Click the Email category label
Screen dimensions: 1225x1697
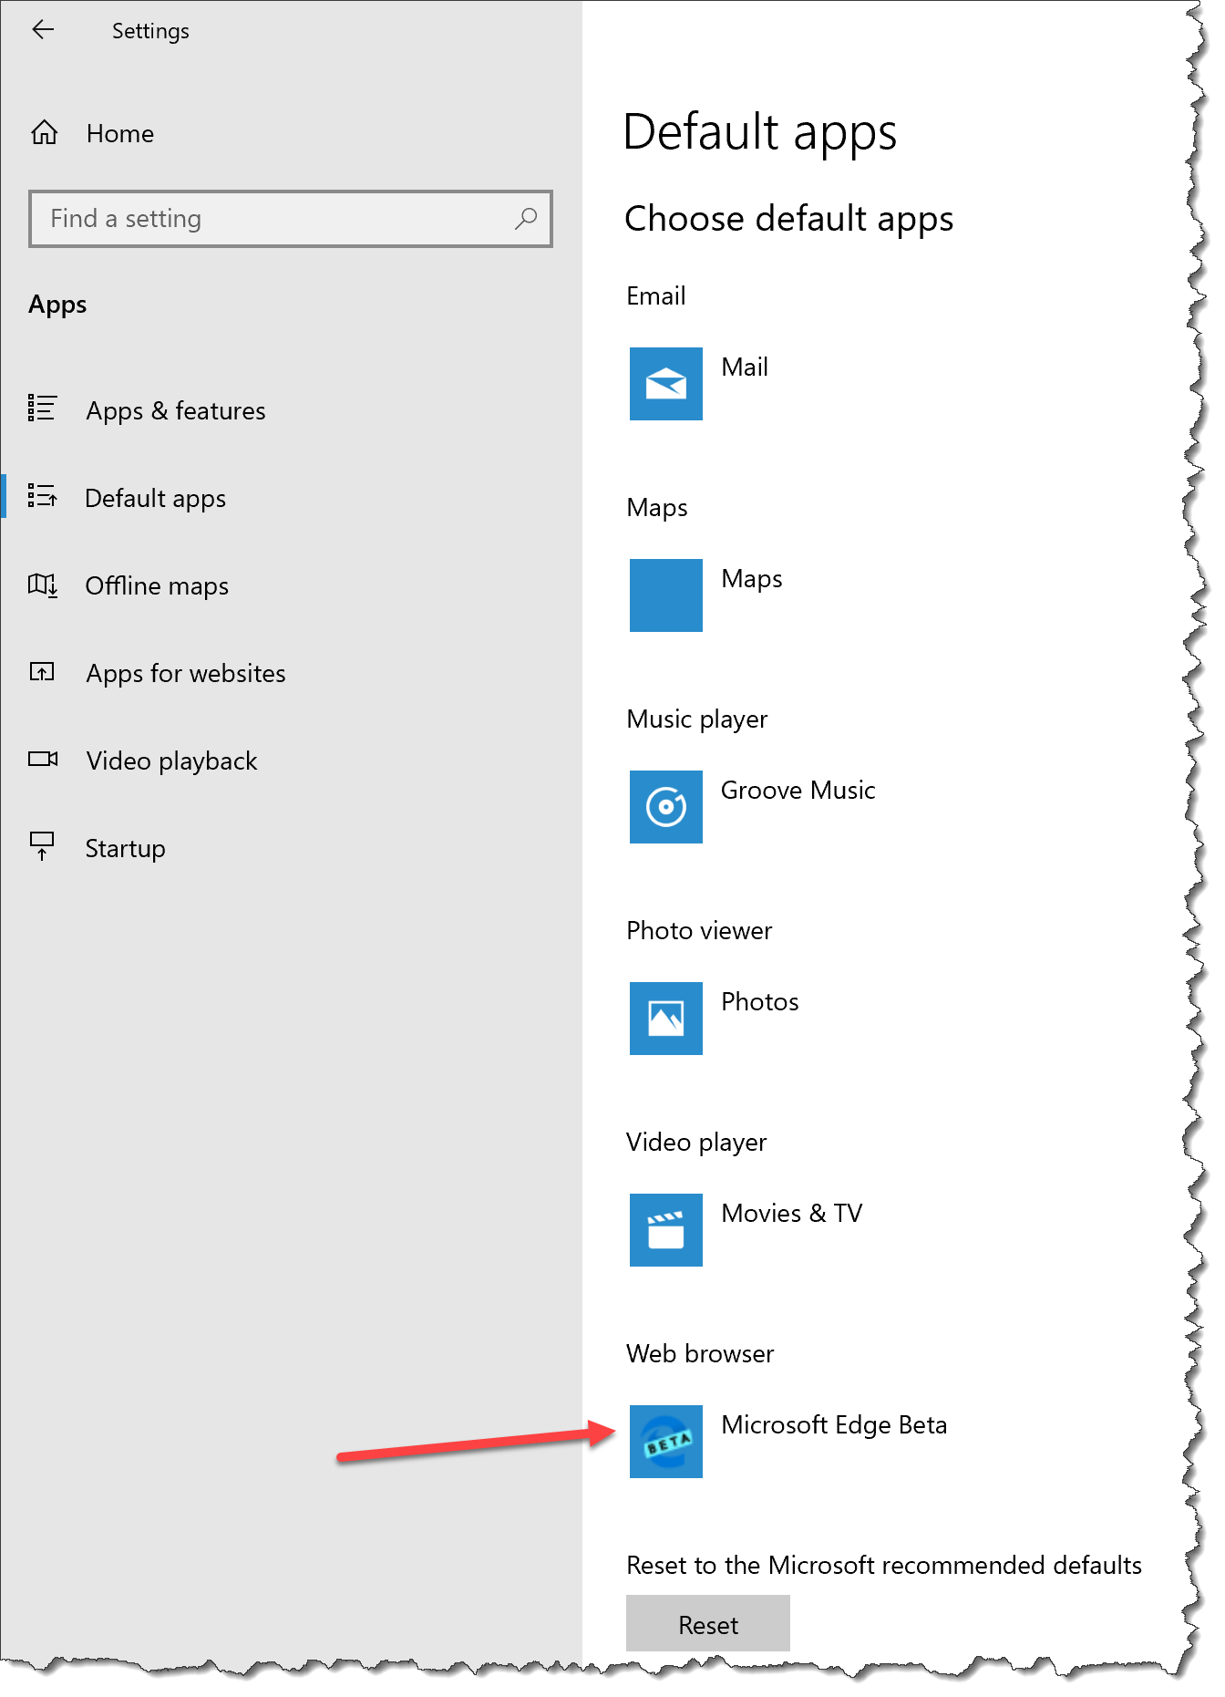coord(656,296)
